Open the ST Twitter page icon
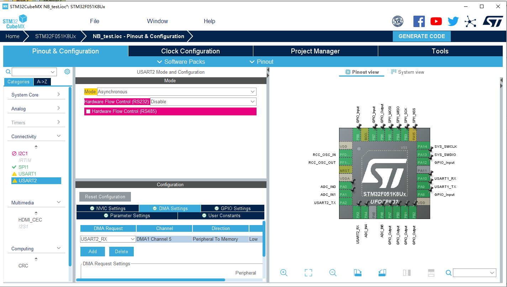The height and width of the screenshot is (287, 507). pyautogui.click(x=453, y=21)
